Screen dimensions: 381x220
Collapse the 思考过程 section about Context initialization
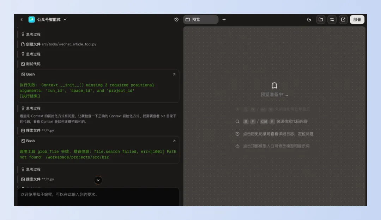pyautogui.click(x=31, y=109)
